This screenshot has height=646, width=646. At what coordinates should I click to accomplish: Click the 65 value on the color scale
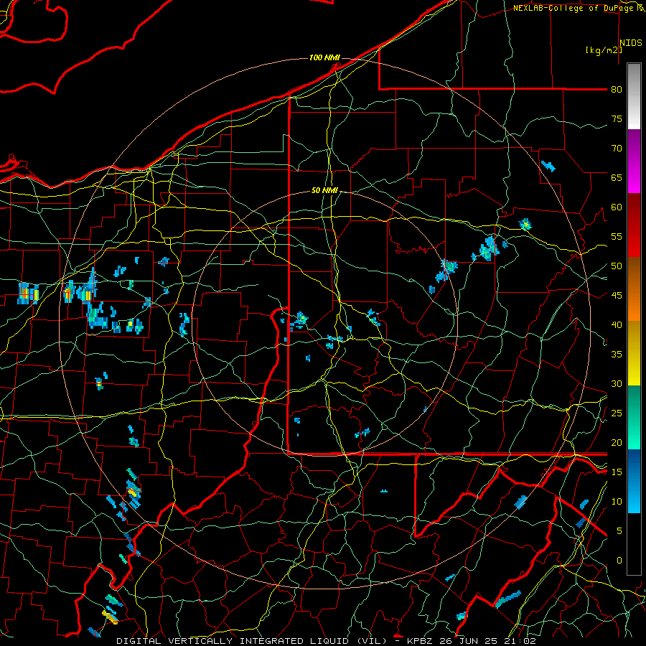pos(617,177)
